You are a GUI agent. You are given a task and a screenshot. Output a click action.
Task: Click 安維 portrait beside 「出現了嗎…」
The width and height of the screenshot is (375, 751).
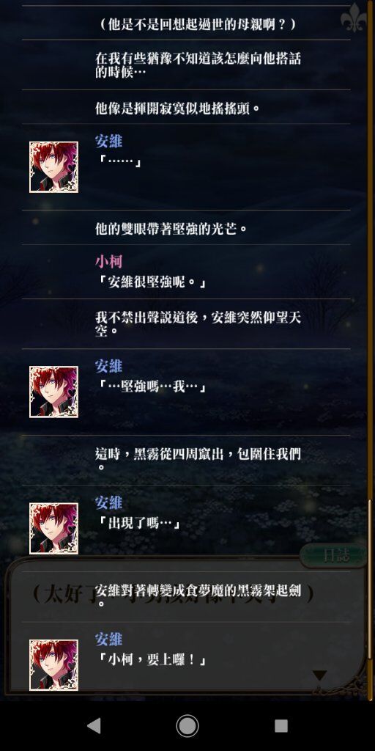tap(53, 528)
